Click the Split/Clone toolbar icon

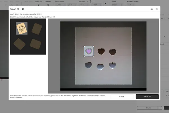[x=39, y=5]
